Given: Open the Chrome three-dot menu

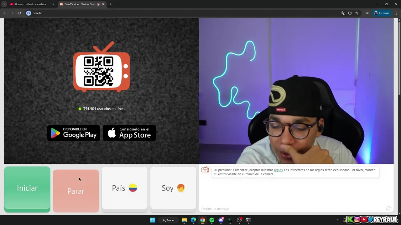Looking at the screenshot, I should 397,13.
